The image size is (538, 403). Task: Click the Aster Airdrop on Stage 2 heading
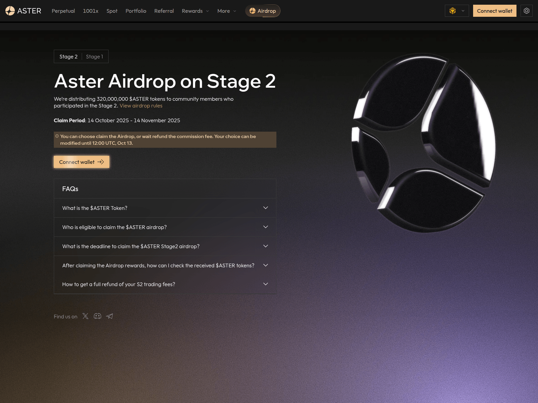pos(165,81)
